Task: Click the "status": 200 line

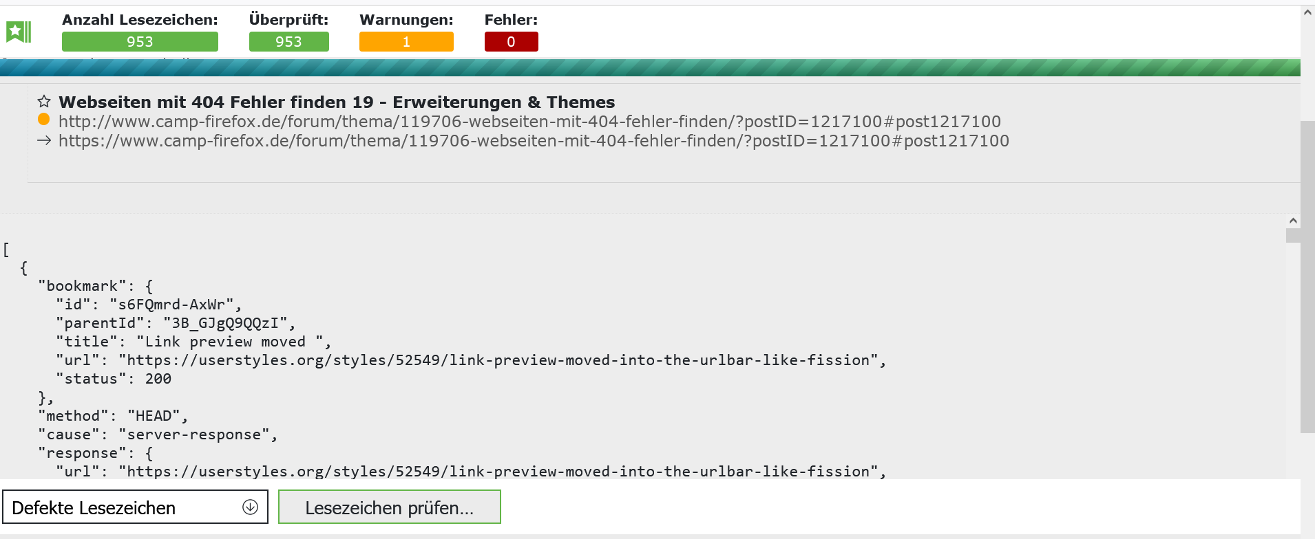Action: 114,379
